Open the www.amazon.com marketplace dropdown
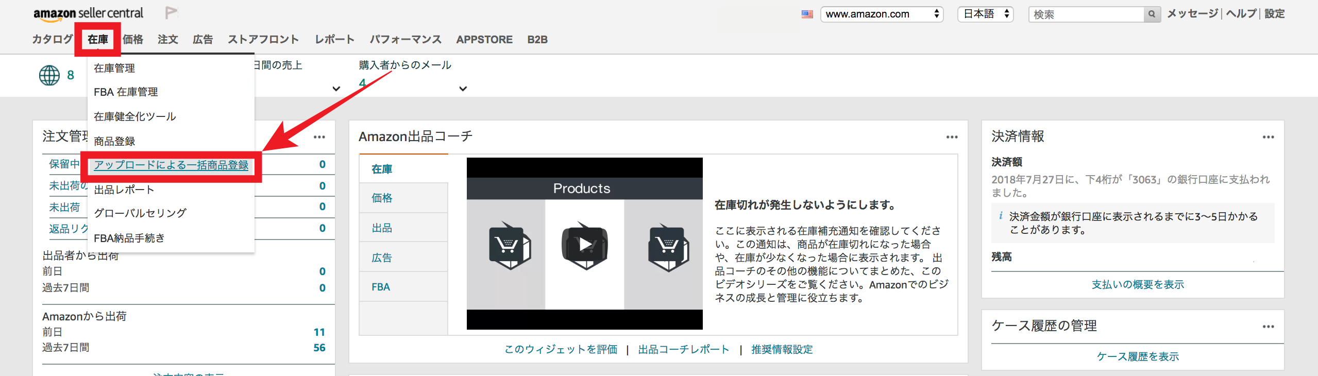The height and width of the screenshot is (376, 1318). pyautogui.click(x=882, y=14)
